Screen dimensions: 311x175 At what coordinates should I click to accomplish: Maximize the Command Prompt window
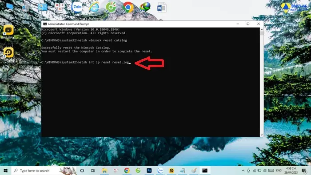248,24
